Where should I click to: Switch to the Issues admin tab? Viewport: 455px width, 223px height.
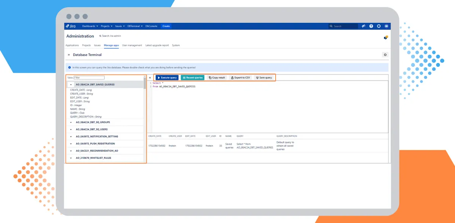97,45
